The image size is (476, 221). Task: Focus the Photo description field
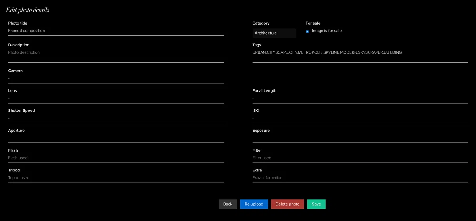click(116, 55)
